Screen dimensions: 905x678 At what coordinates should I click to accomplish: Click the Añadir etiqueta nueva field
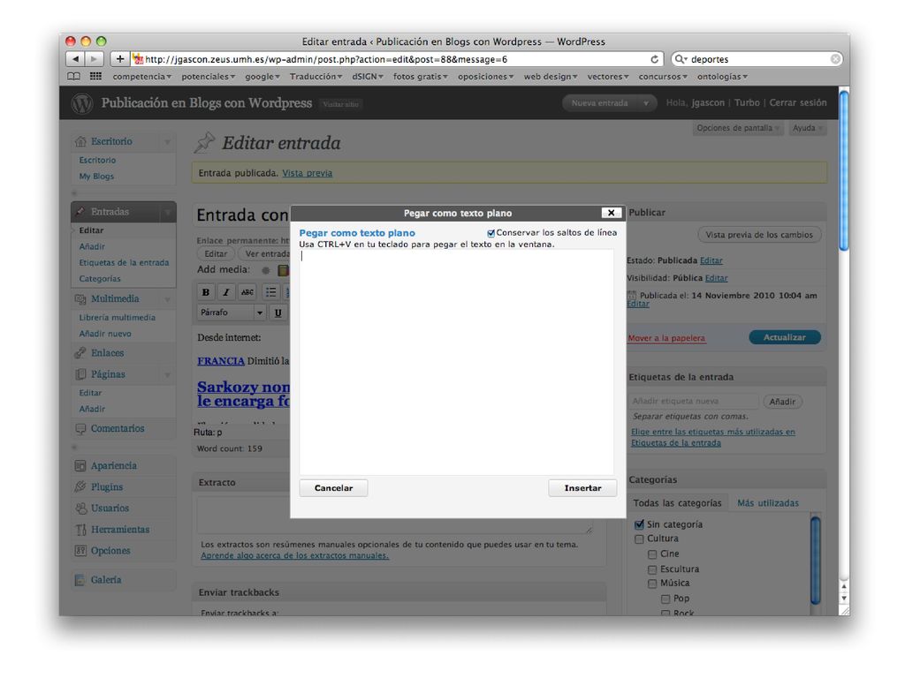[x=693, y=402]
